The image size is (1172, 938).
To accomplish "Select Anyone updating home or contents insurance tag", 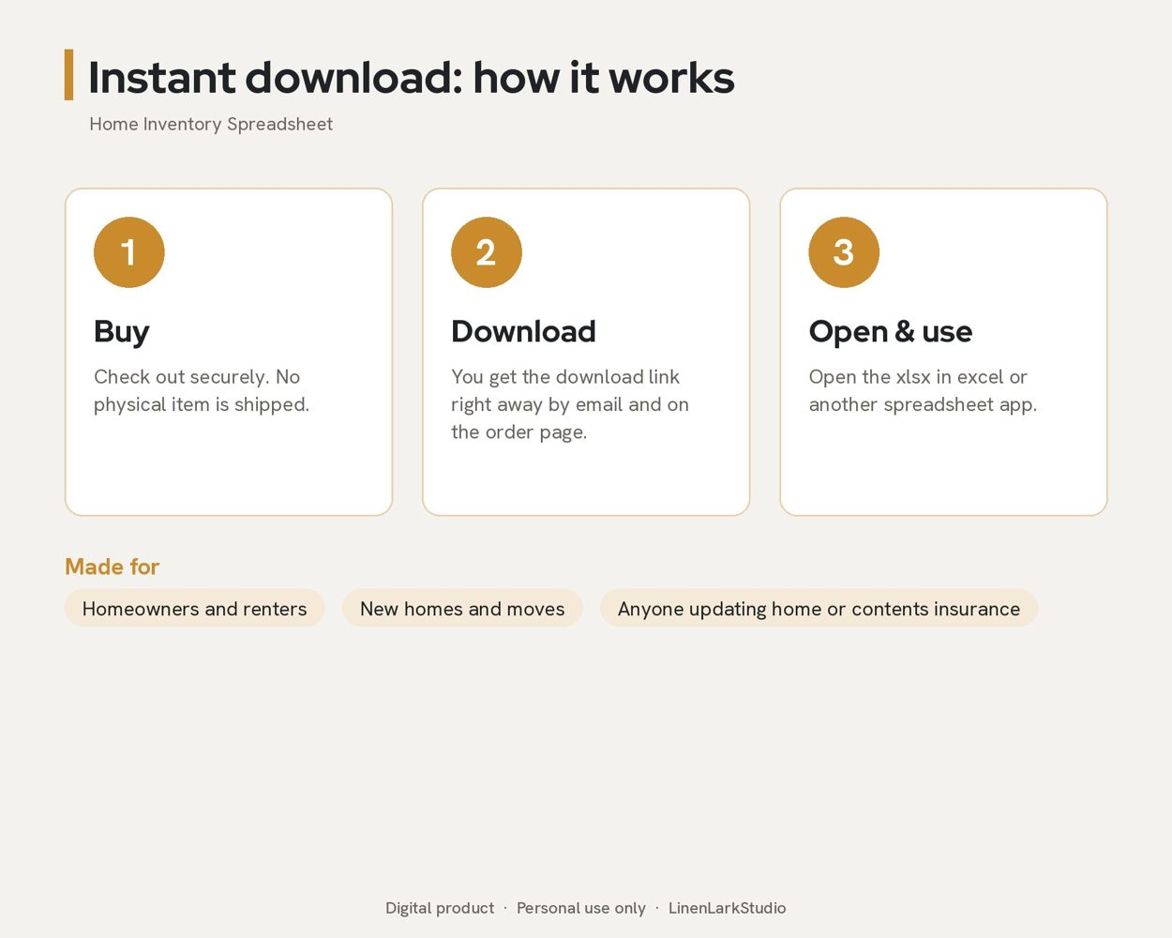I will pos(819,608).
